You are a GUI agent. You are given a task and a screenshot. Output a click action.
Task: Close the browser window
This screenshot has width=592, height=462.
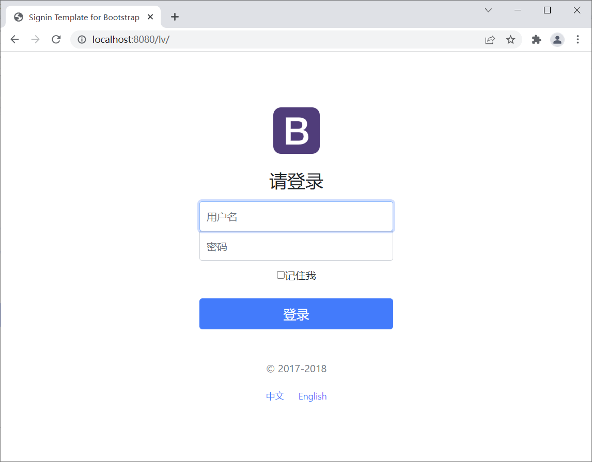(x=577, y=10)
